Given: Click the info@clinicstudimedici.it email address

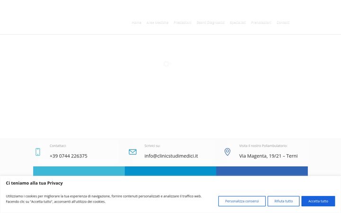Looking at the screenshot, I should 171,156.
